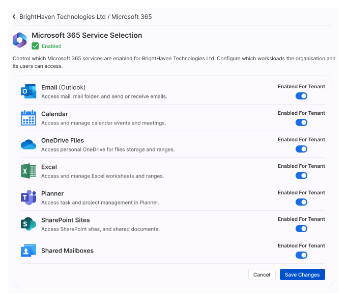Click the Planner Teams icon
346x301 pixels.
28,197
